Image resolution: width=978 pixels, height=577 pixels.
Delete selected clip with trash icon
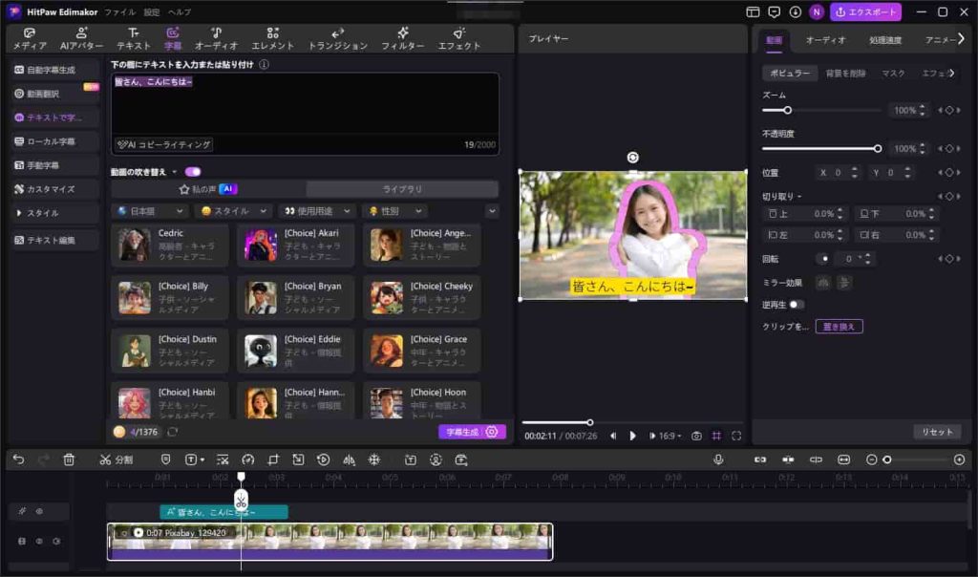(69, 459)
